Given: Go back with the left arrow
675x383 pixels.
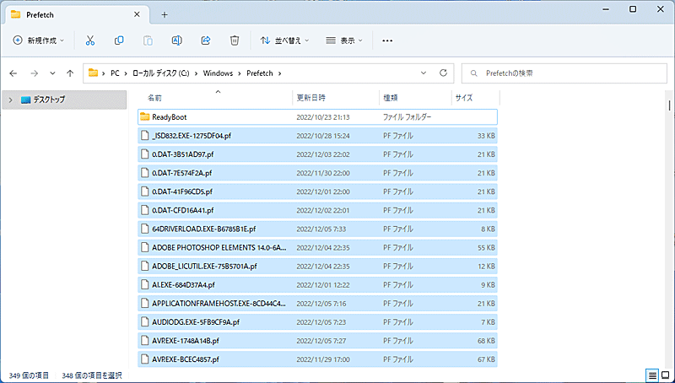Looking at the screenshot, I should pos(13,73).
